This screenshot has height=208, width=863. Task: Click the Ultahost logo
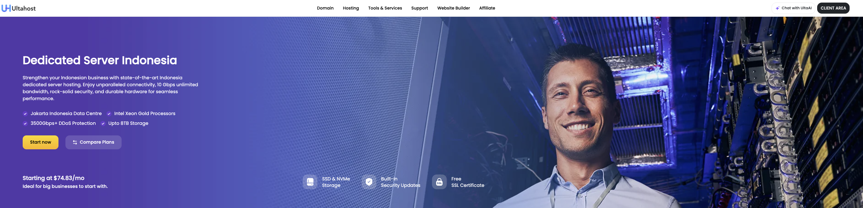[x=19, y=8]
